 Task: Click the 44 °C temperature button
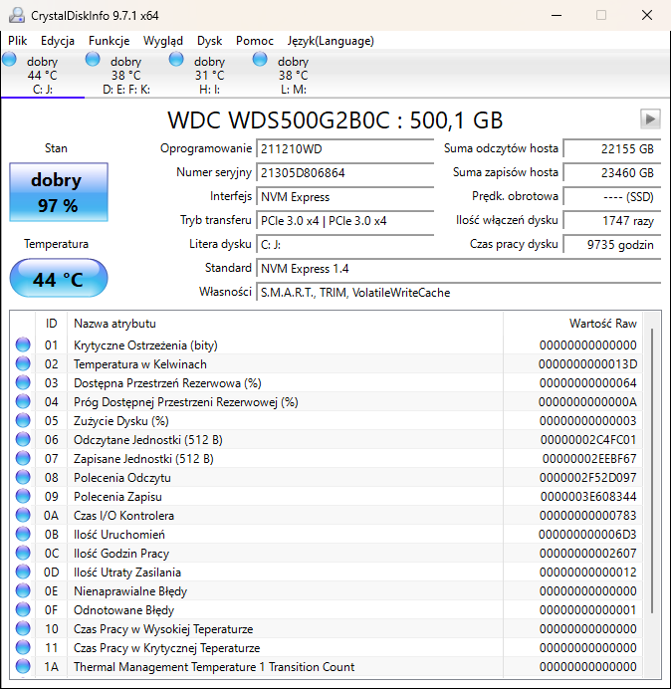coord(58,279)
